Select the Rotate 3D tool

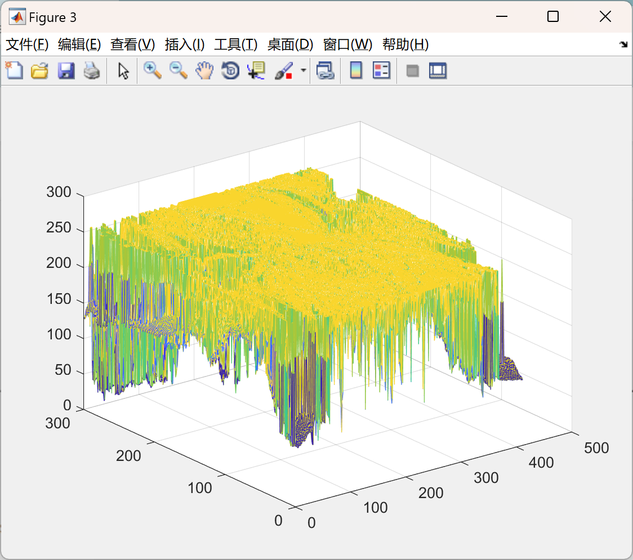pyautogui.click(x=230, y=70)
